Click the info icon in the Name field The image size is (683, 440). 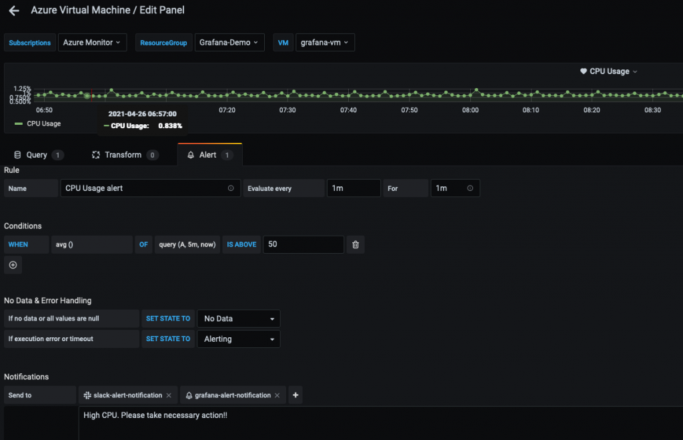pyautogui.click(x=232, y=188)
